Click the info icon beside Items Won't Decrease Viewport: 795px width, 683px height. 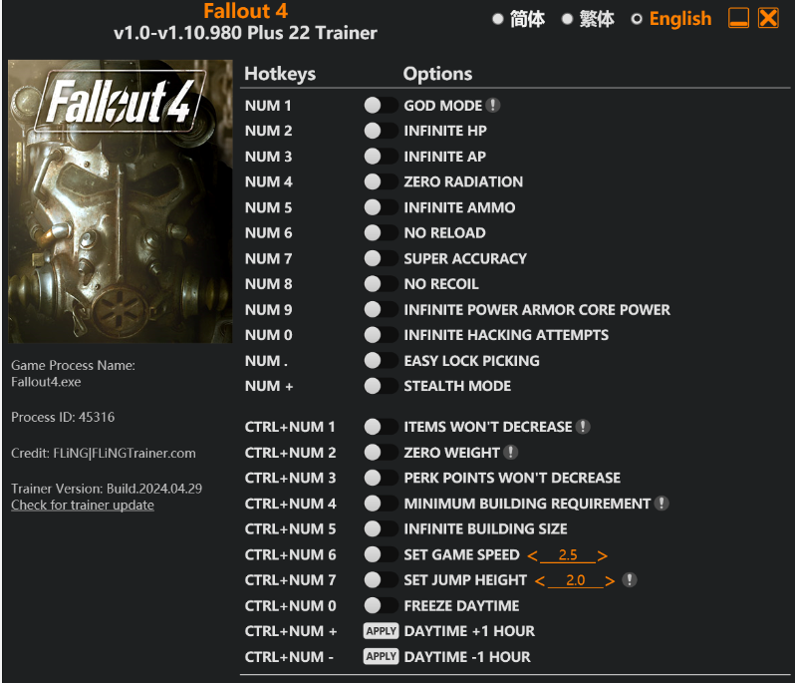pos(583,427)
